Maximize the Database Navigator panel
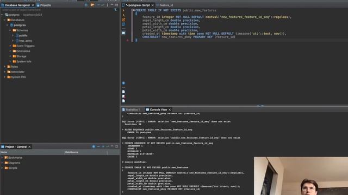348x195 pixels. (x=117, y=5)
